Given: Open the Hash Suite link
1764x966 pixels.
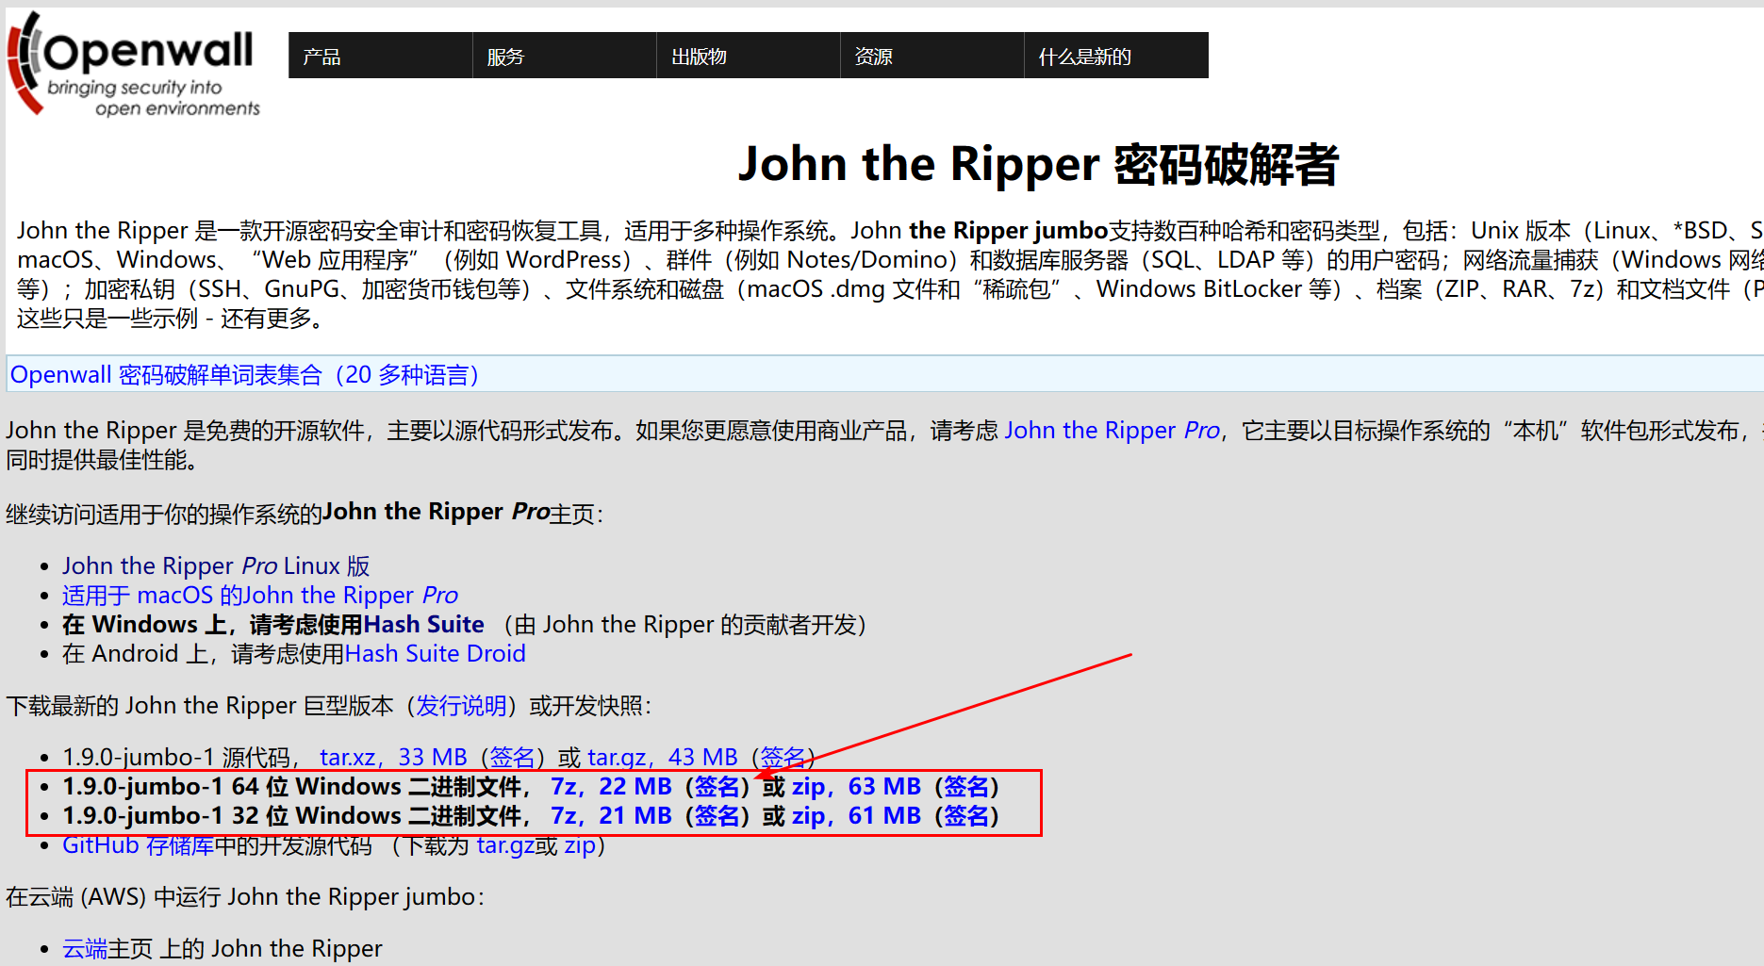Looking at the screenshot, I should coord(424,624).
